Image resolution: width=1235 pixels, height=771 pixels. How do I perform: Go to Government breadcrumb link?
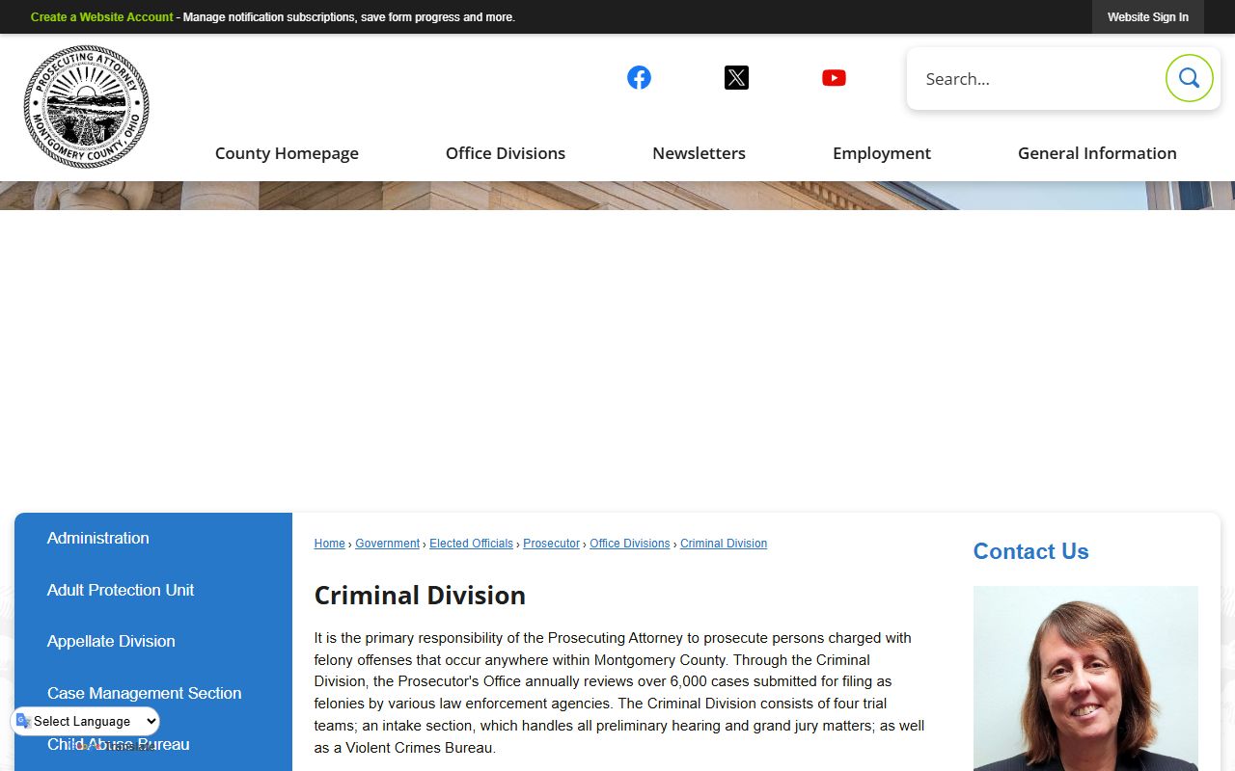(x=387, y=544)
